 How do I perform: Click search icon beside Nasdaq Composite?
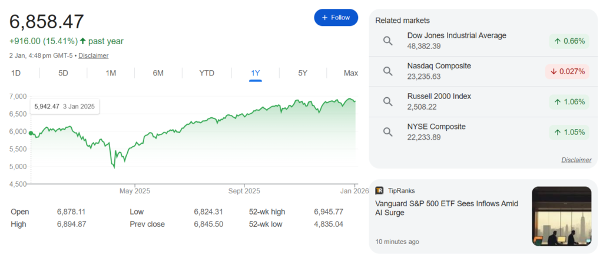pos(387,71)
